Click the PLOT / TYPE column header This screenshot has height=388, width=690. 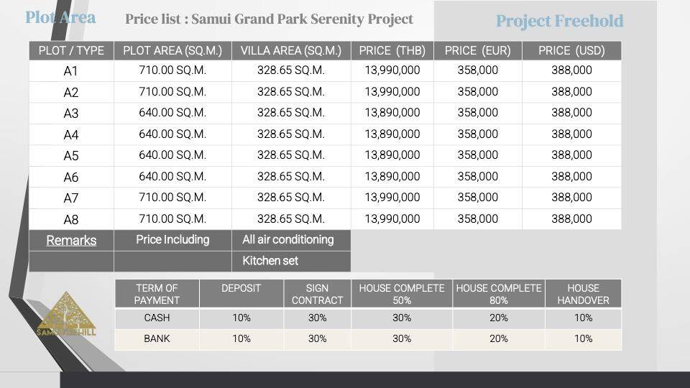coord(71,50)
